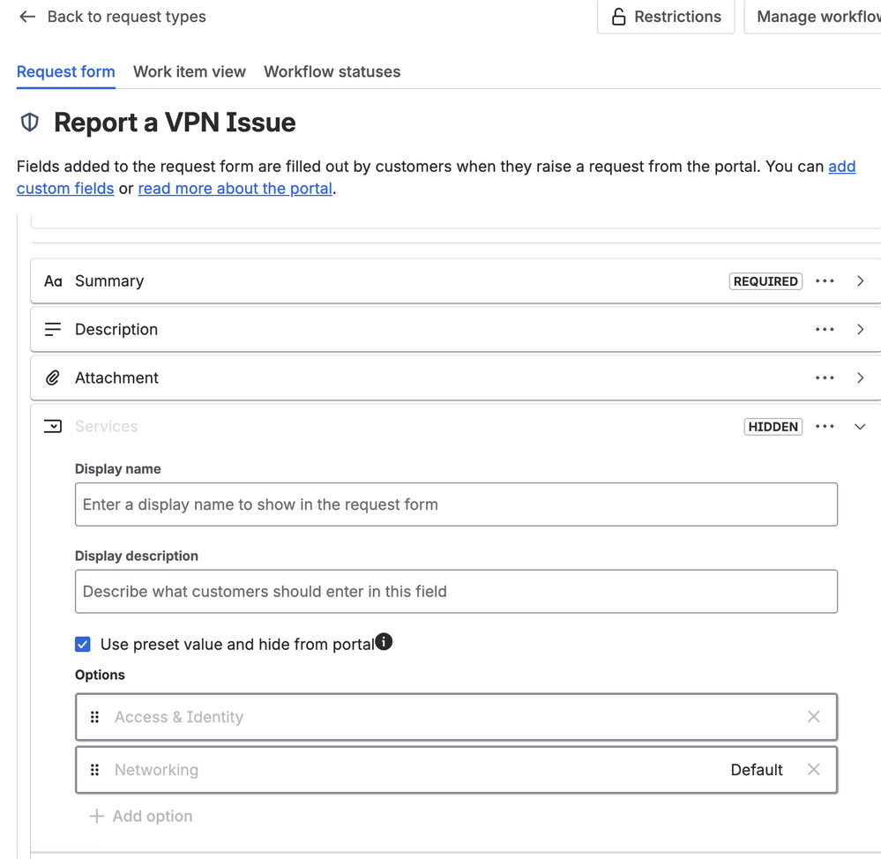Open the Summary more actions menu

coord(825,281)
